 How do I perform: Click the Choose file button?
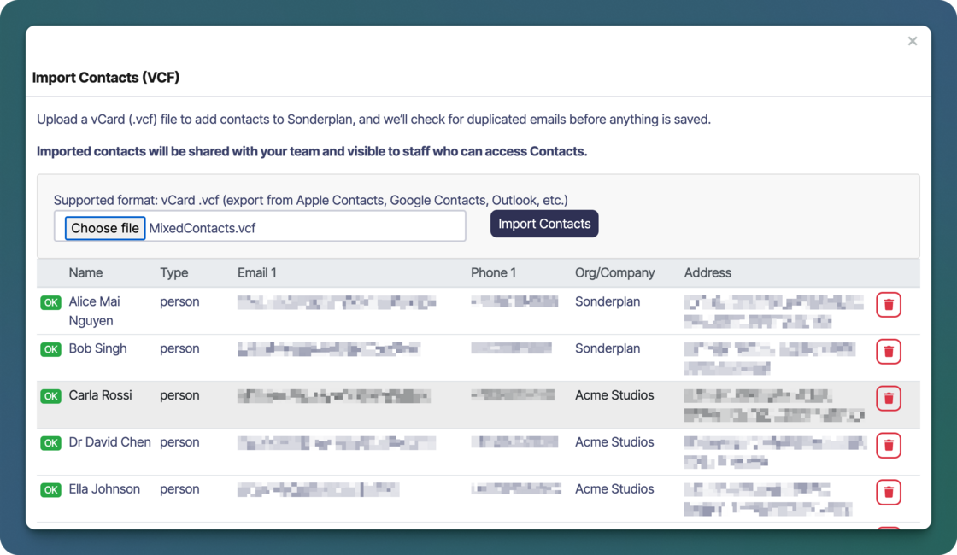pyautogui.click(x=104, y=228)
